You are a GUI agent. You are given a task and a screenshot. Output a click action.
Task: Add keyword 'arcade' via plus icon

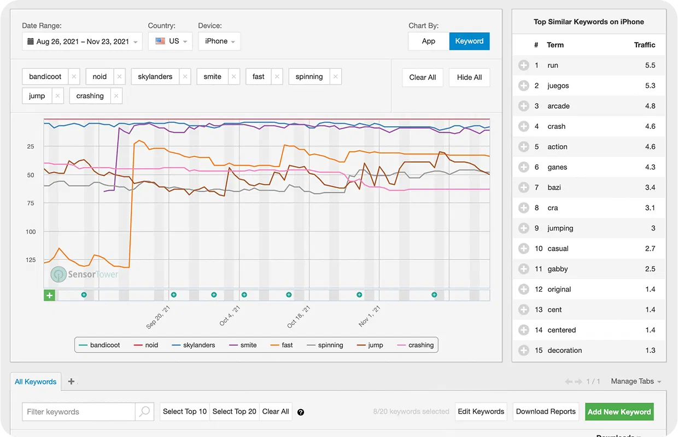(x=523, y=106)
